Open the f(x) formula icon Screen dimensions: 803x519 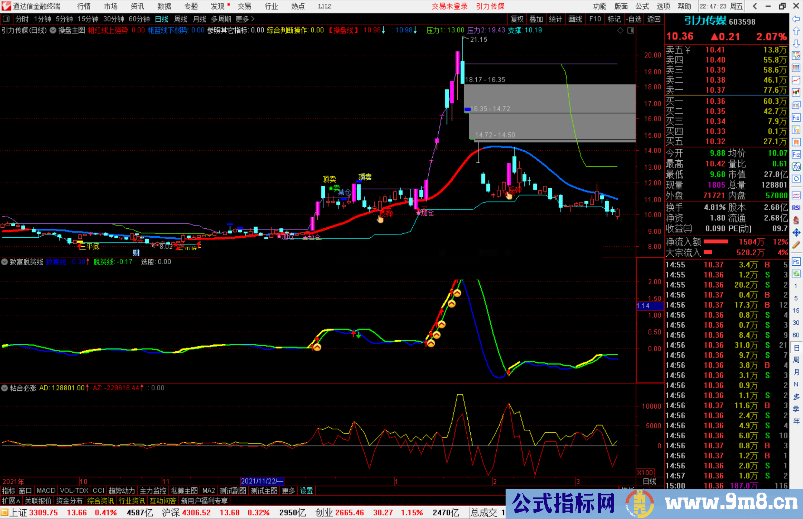796,167
